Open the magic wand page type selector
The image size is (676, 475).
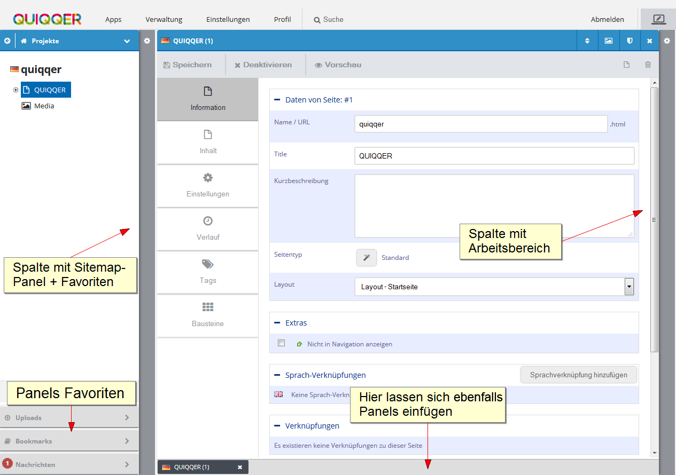367,258
